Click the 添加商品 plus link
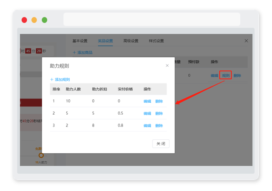Image resolution: width=272 pixels, height=191 pixels. [x=82, y=53]
